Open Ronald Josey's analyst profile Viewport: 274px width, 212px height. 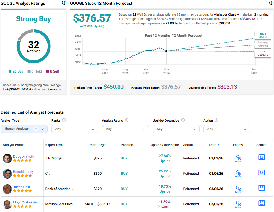(23, 172)
